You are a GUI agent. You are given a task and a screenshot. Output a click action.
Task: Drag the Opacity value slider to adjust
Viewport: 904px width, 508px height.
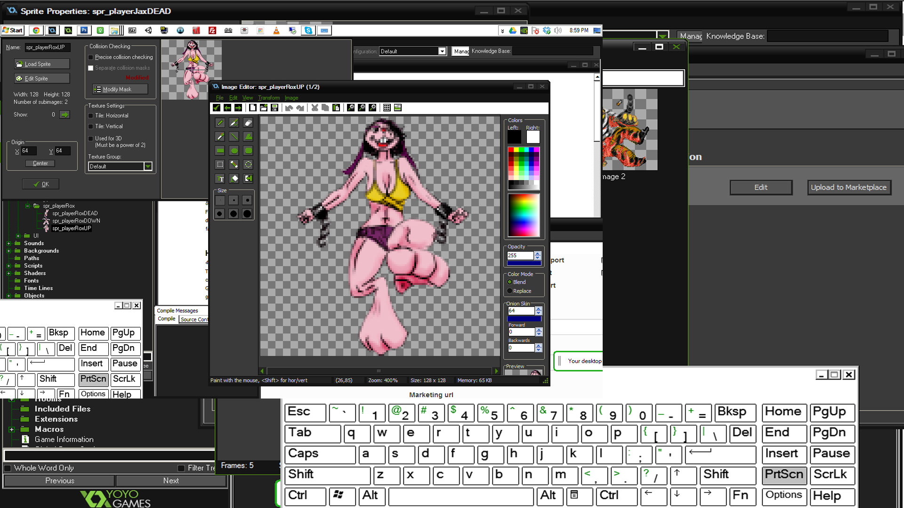click(524, 263)
